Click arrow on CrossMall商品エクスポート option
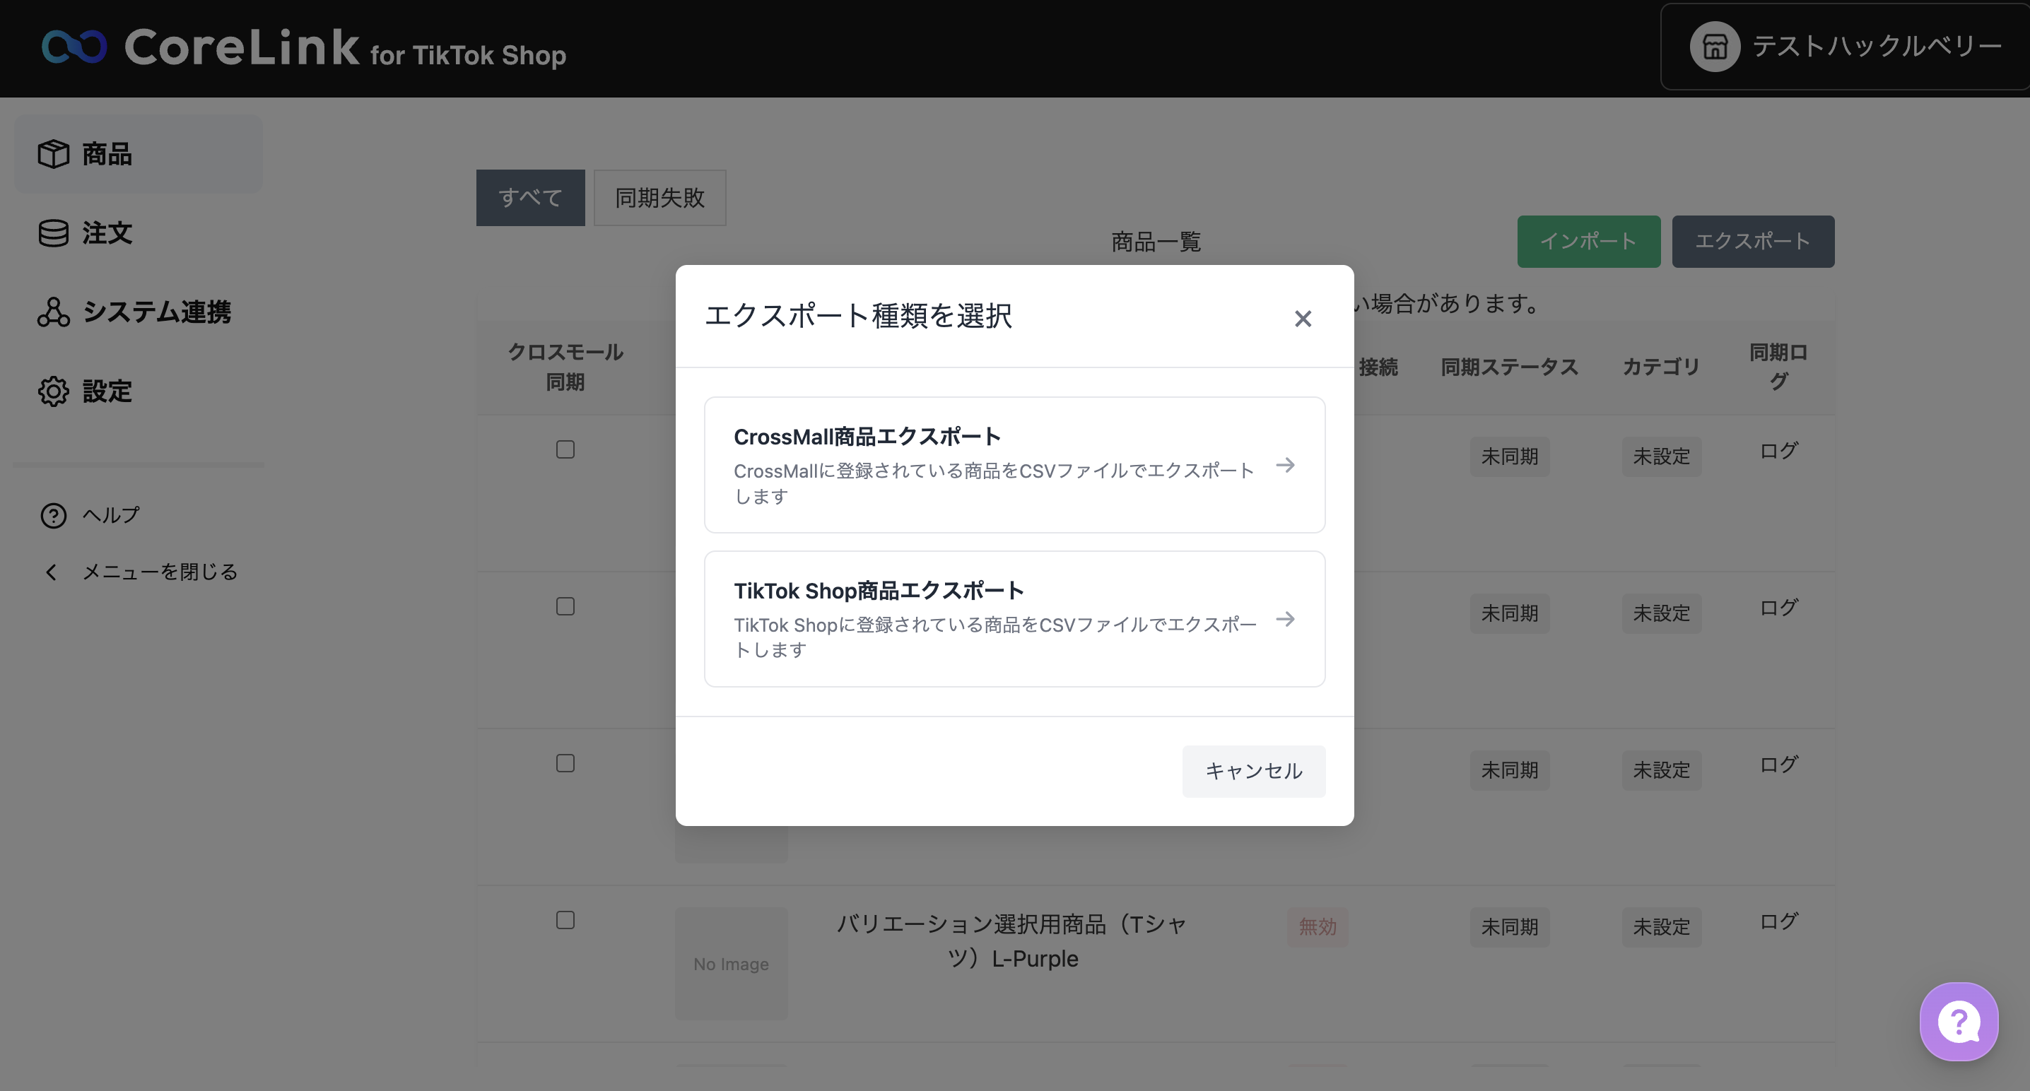Screen dimensions: 2030x1091 coord(1285,465)
